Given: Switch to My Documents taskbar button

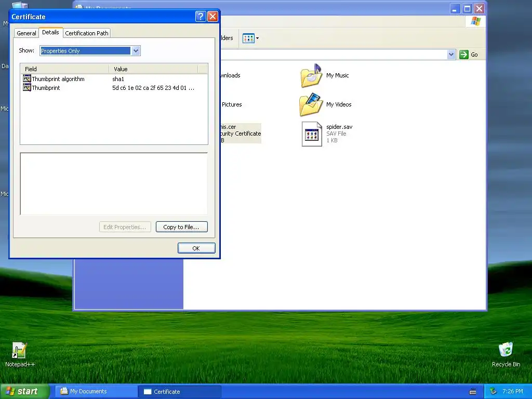Looking at the screenshot, I should point(96,391).
